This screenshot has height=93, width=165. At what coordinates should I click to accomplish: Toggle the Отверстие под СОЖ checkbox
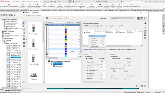[x=111, y=26]
